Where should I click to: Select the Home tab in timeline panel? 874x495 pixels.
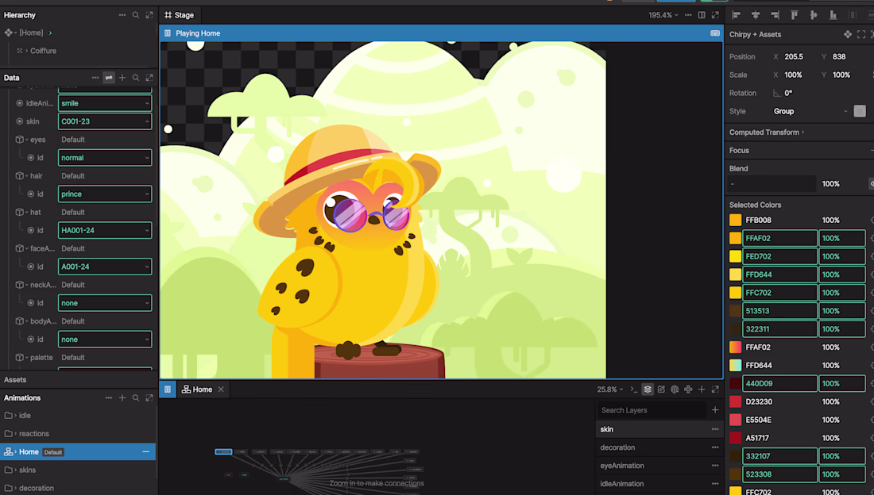pos(197,389)
